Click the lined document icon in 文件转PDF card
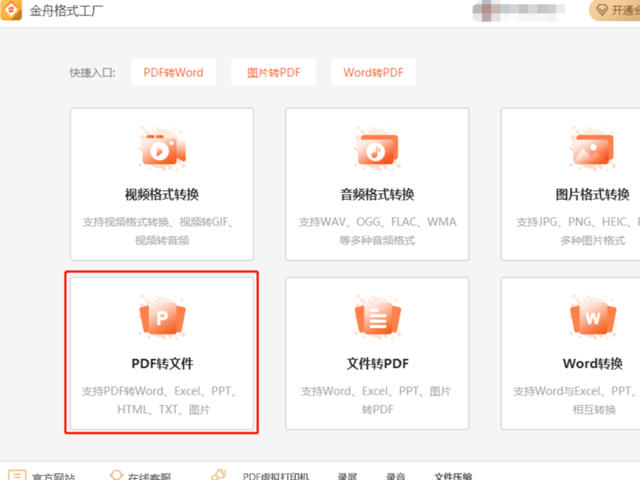The width and height of the screenshot is (640, 480). (378, 318)
